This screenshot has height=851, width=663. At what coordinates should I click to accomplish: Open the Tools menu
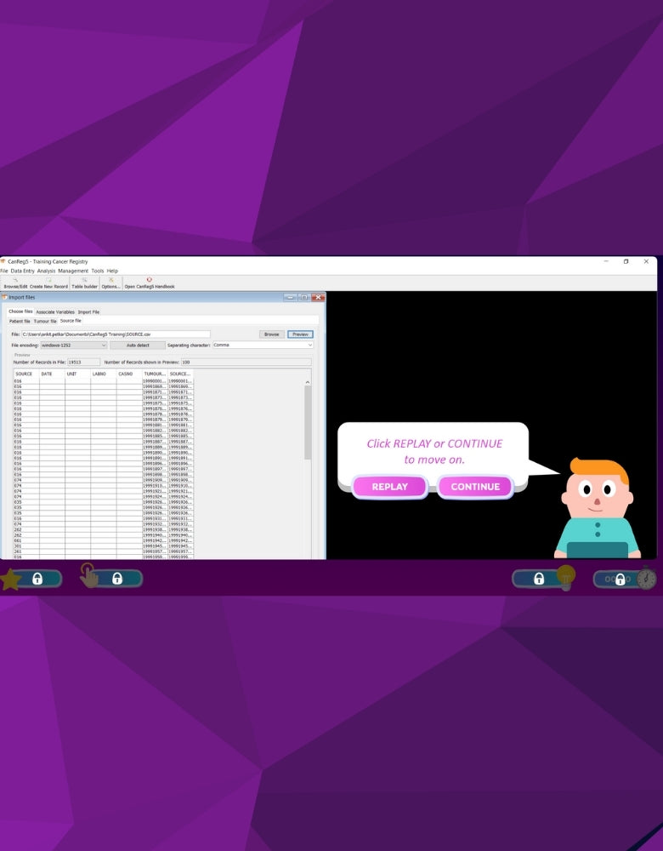tap(98, 271)
